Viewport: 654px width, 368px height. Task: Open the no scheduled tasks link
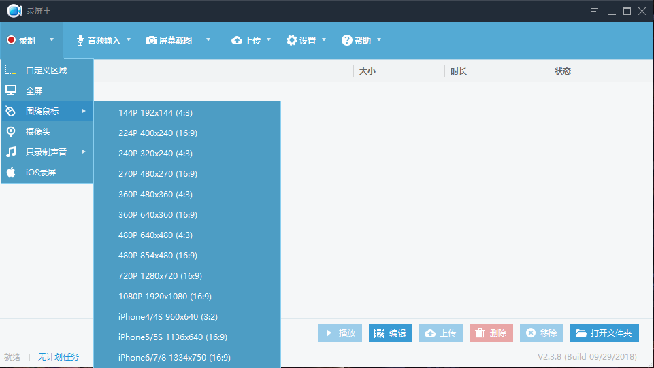(x=59, y=357)
